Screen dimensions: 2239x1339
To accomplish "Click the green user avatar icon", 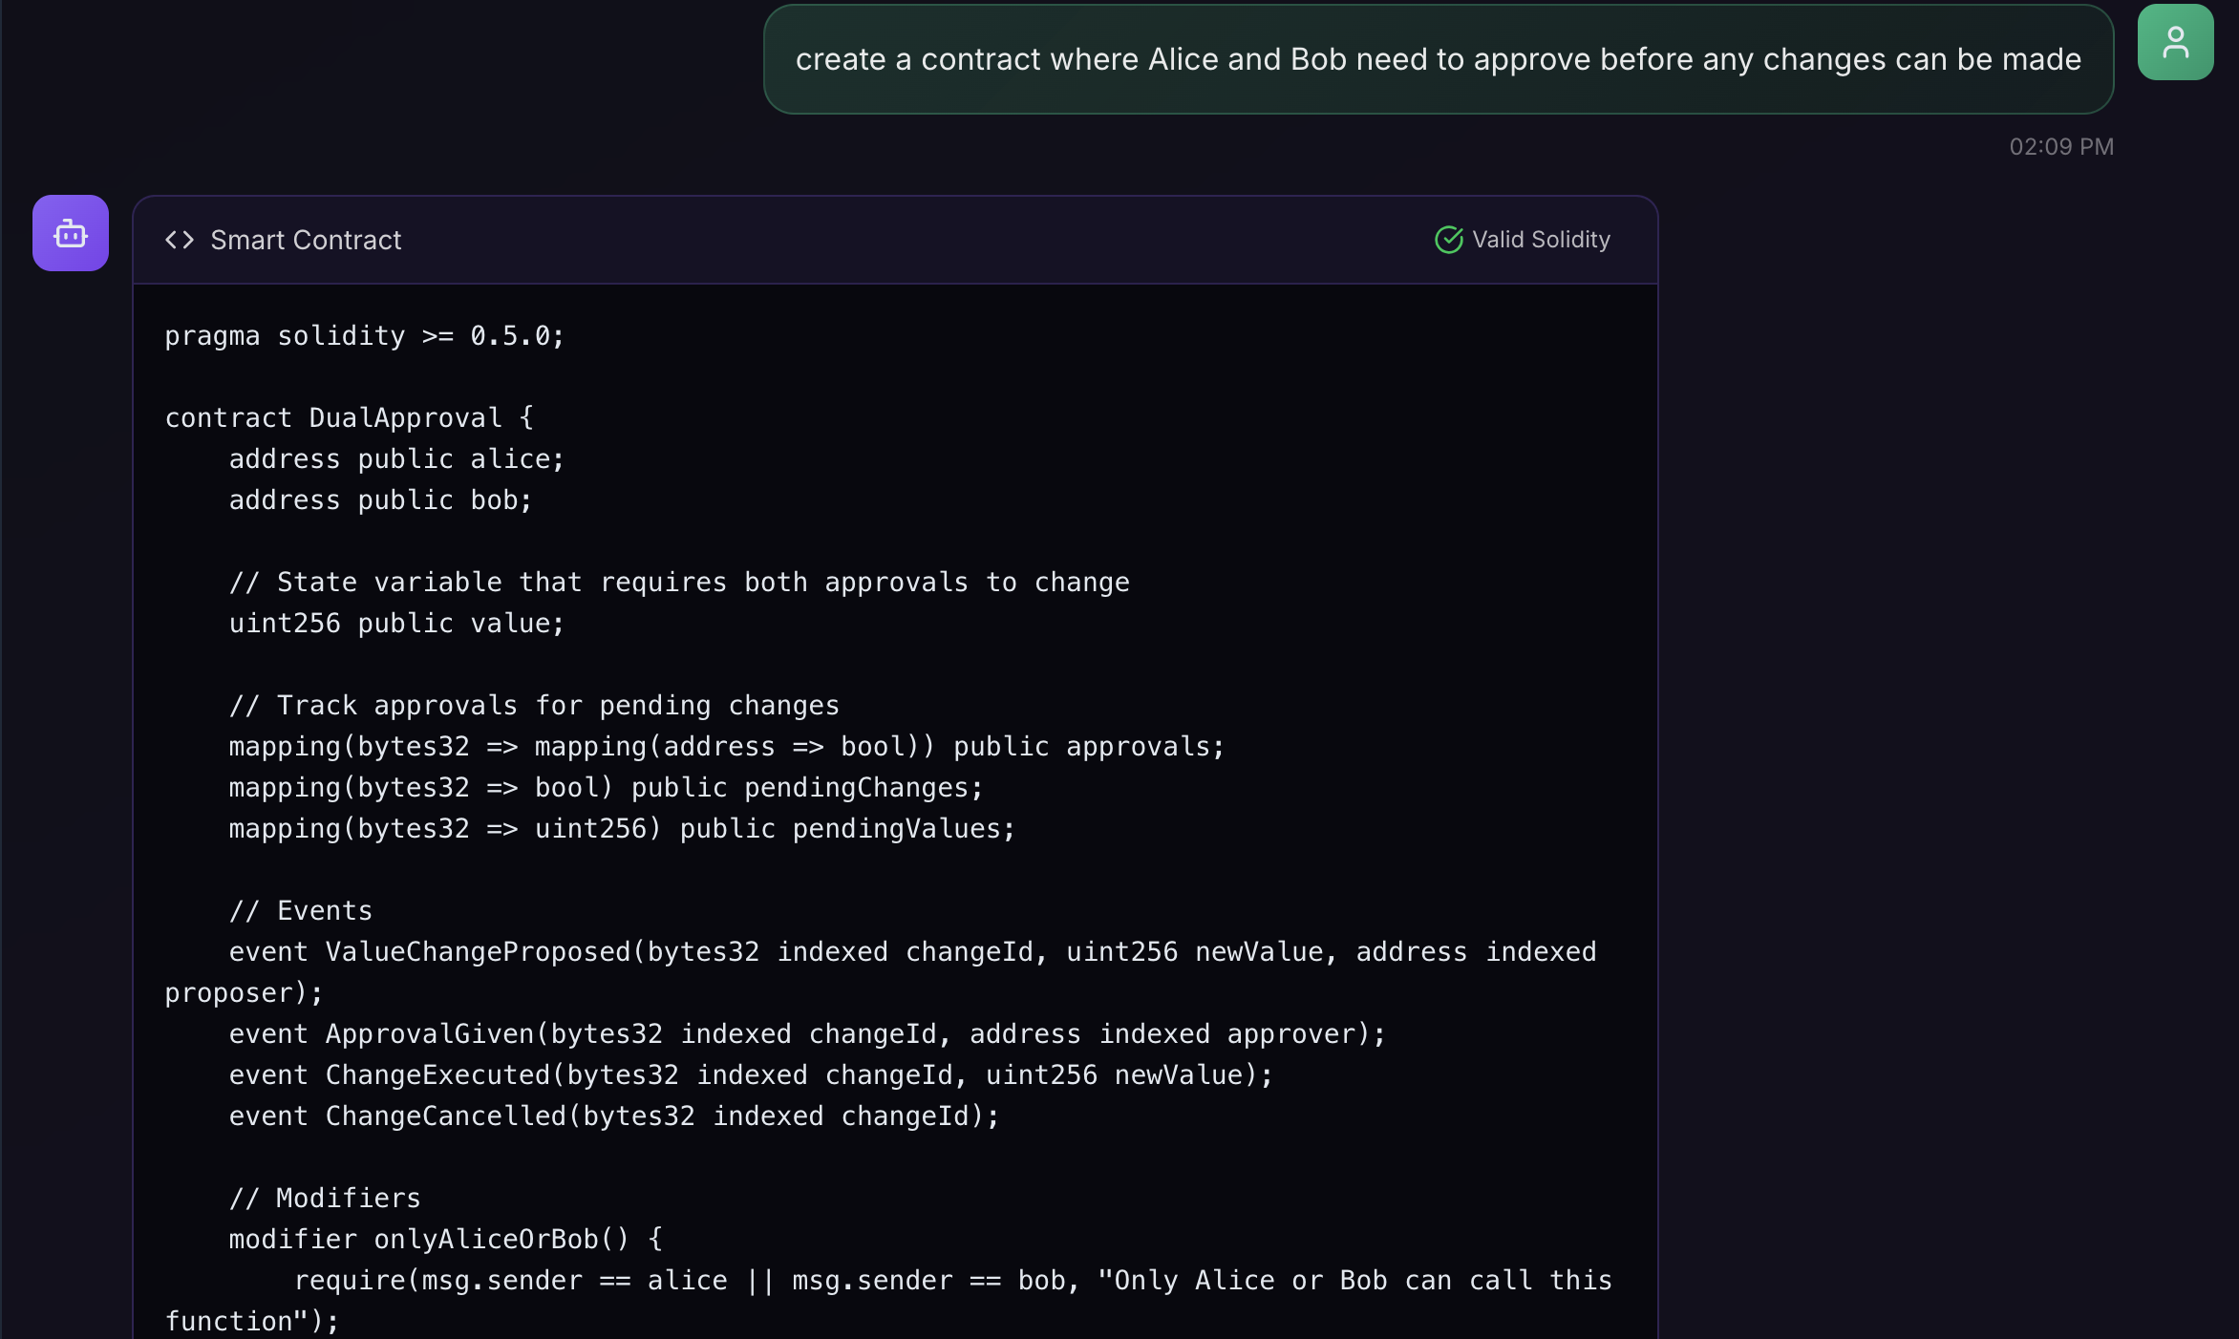I will pos(2175,42).
